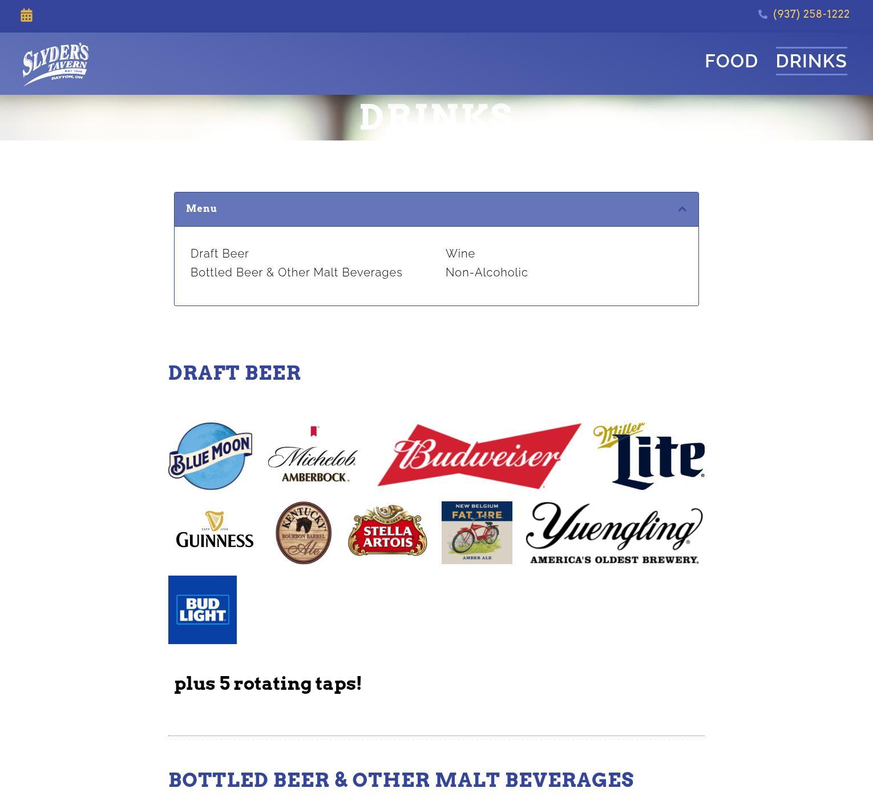Call the (937) 258-1222 phone link

pos(811,14)
